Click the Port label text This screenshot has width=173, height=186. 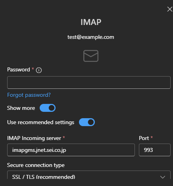click(144, 138)
